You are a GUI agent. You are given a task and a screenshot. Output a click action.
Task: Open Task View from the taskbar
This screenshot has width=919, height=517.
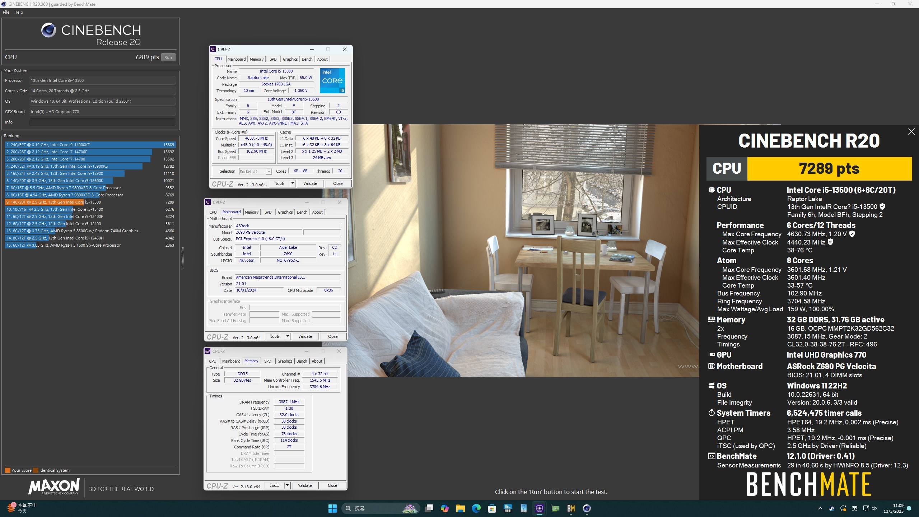429,508
